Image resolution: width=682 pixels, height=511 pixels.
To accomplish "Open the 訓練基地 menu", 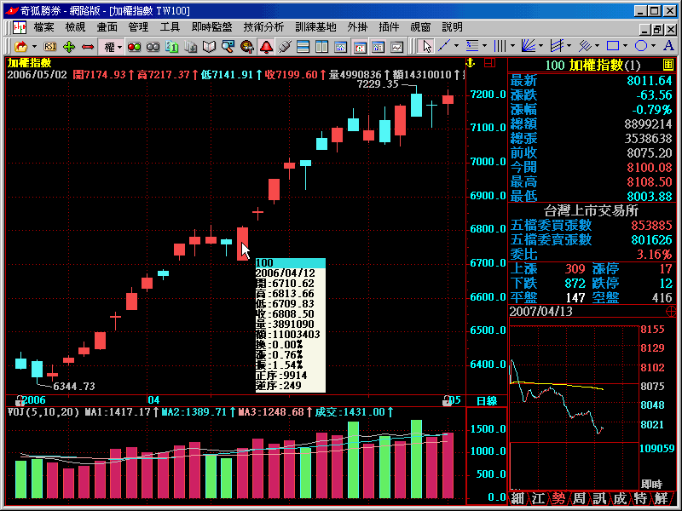I will (315, 27).
